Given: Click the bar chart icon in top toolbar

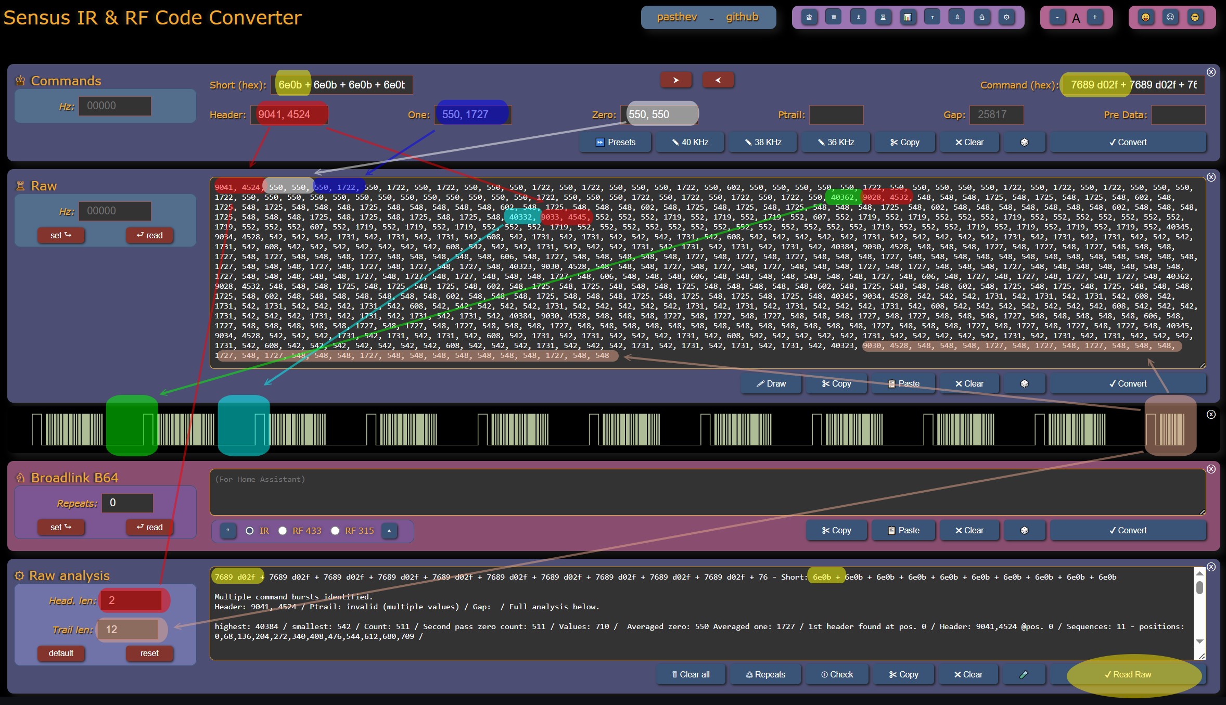Looking at the screenshot, I should (908, 17).
